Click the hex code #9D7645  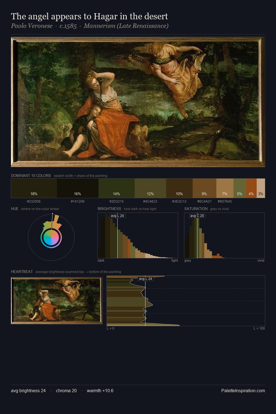[x=225, y=201]
